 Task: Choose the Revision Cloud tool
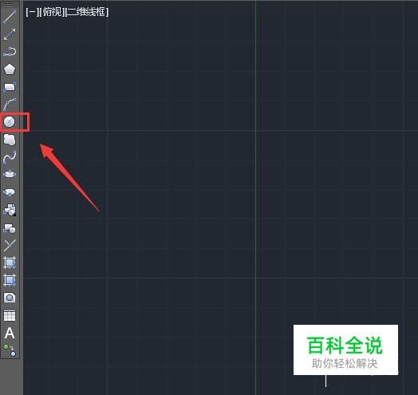click(10, 140)
